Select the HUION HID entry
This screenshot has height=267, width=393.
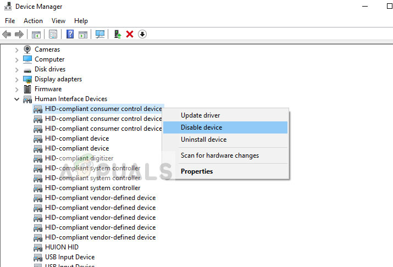click(62, 247)
